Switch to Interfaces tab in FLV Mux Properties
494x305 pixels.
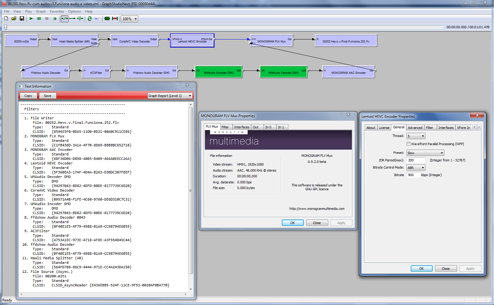point(242,127)
